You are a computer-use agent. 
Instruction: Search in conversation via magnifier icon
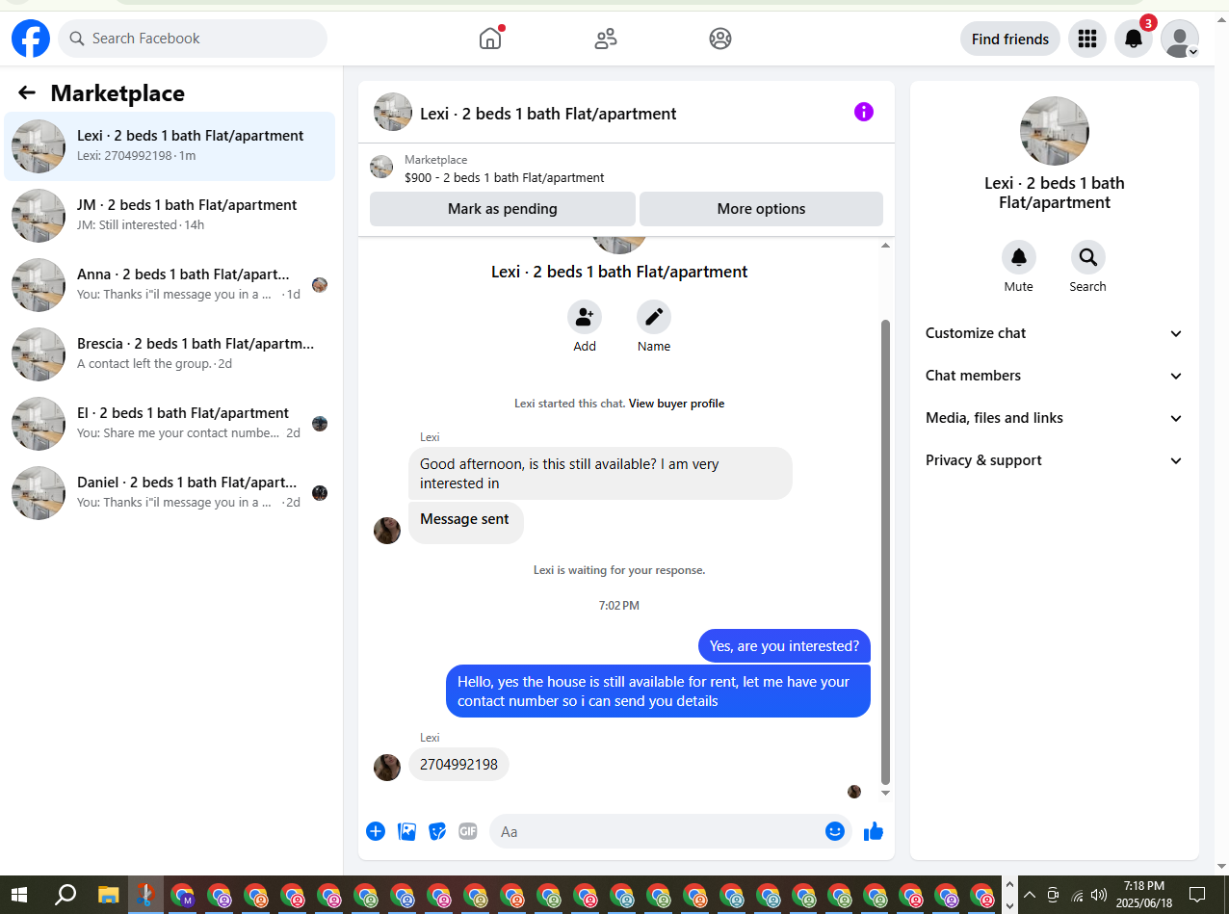1088,257
